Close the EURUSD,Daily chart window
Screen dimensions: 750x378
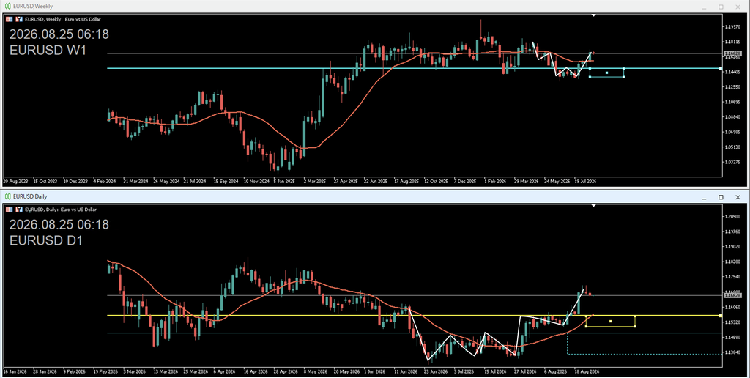738,197
